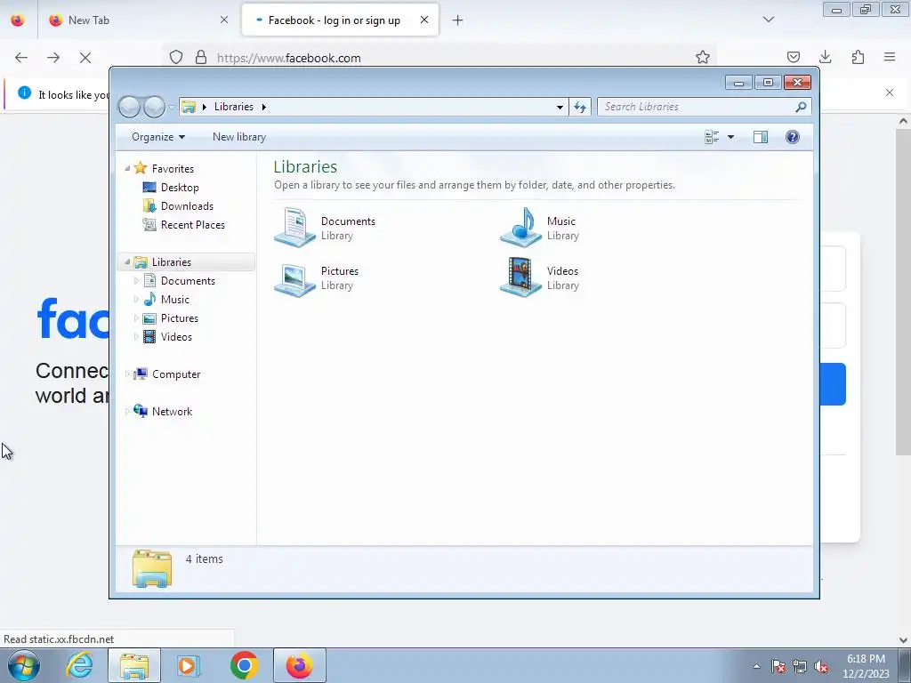The image size is (911, 683).
Task: Collapse the Libraries group arrow
Action: point(127,262)
